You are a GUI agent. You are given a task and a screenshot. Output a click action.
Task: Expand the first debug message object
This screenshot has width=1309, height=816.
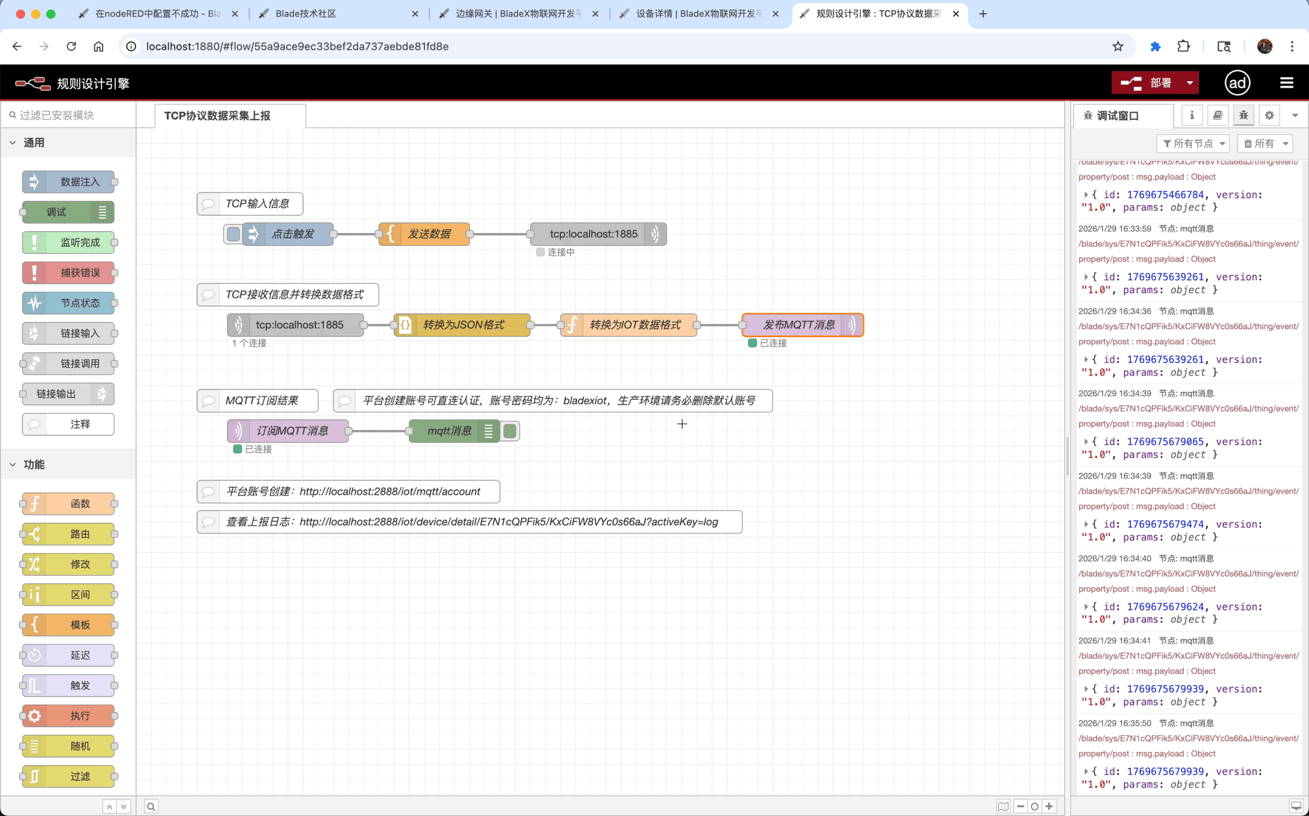[x=1086, y=195]
